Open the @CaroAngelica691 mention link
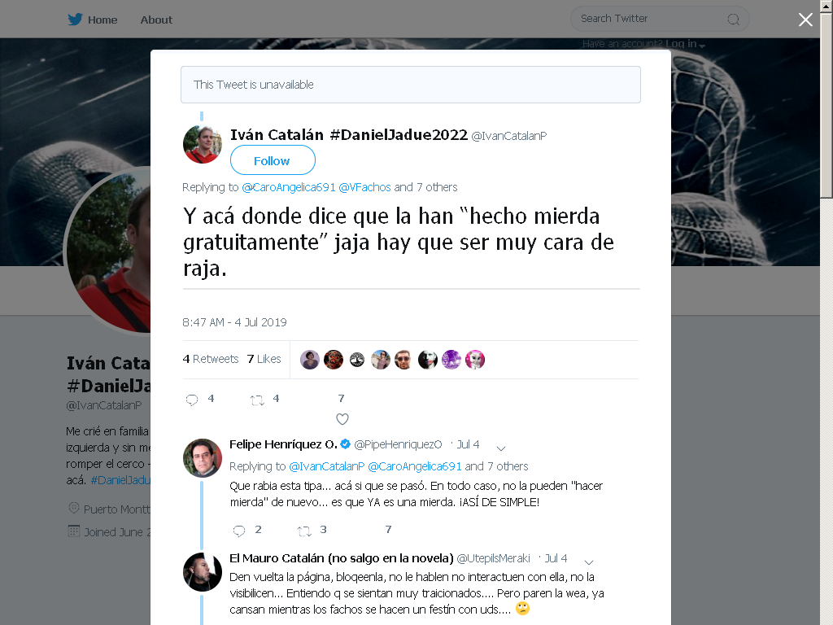 289,187
